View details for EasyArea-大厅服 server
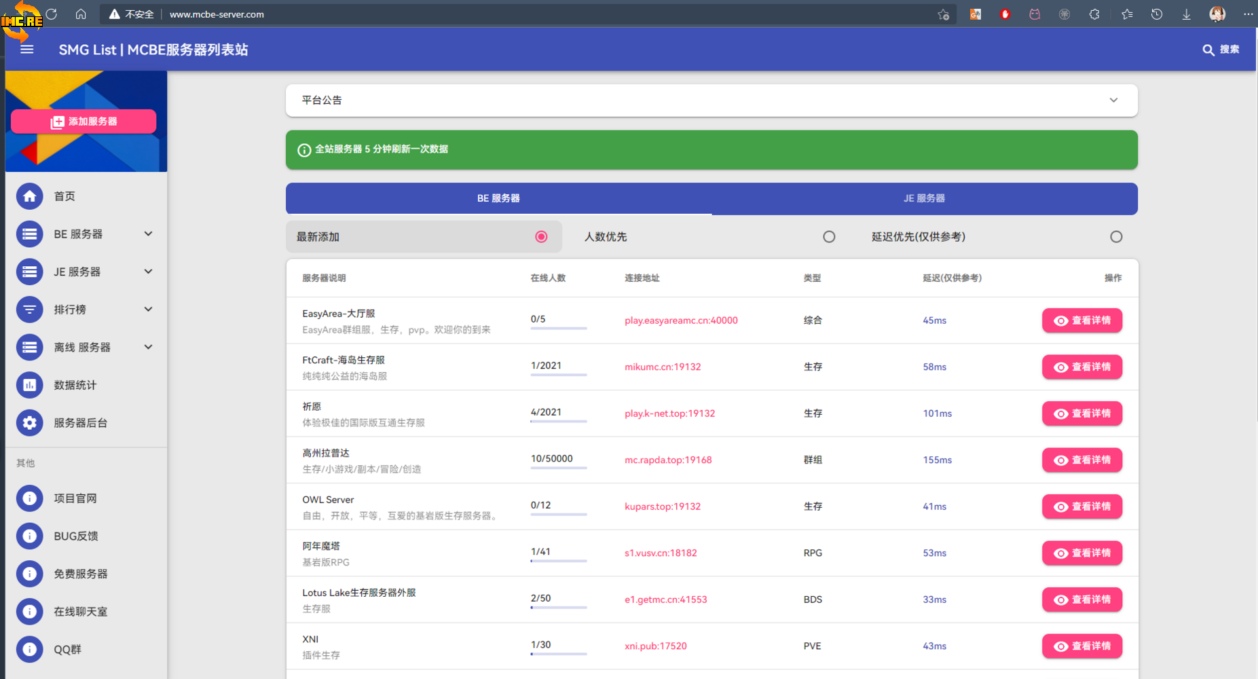 1081,320
